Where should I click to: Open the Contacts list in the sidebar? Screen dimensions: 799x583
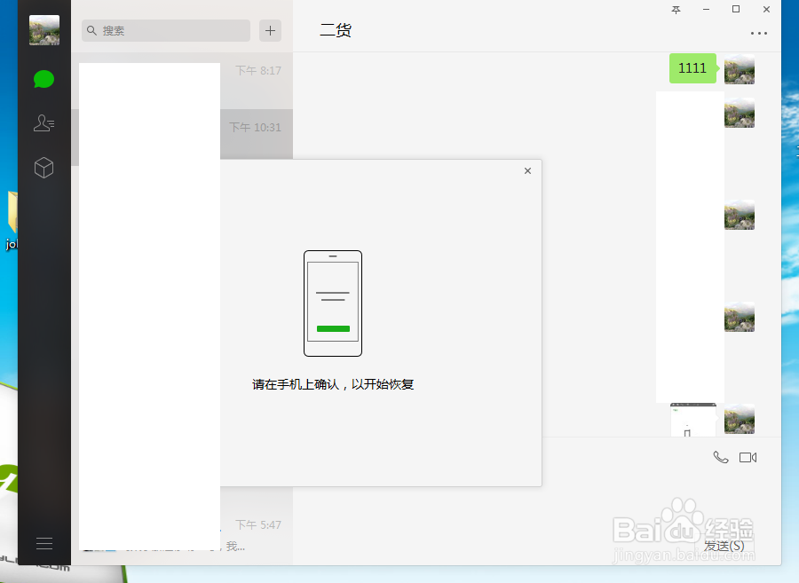point(44,123)
